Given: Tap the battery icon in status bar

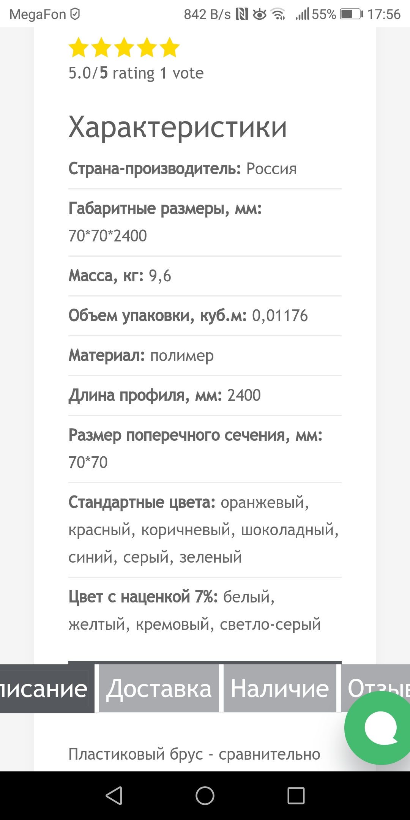Looking at the screenshot, I should [352, 14].
